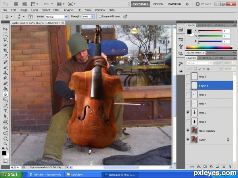238x178 pixels.
Task: Open the File menu
Action: pyautogui.click(x=5, y=10)
